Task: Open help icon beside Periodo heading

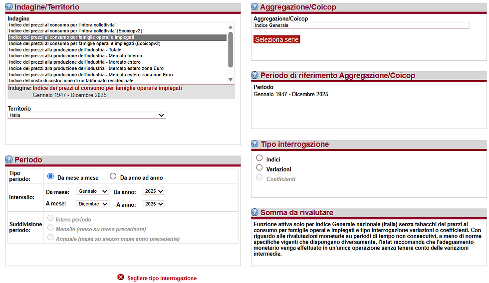Action: click(x=9, y=159)
